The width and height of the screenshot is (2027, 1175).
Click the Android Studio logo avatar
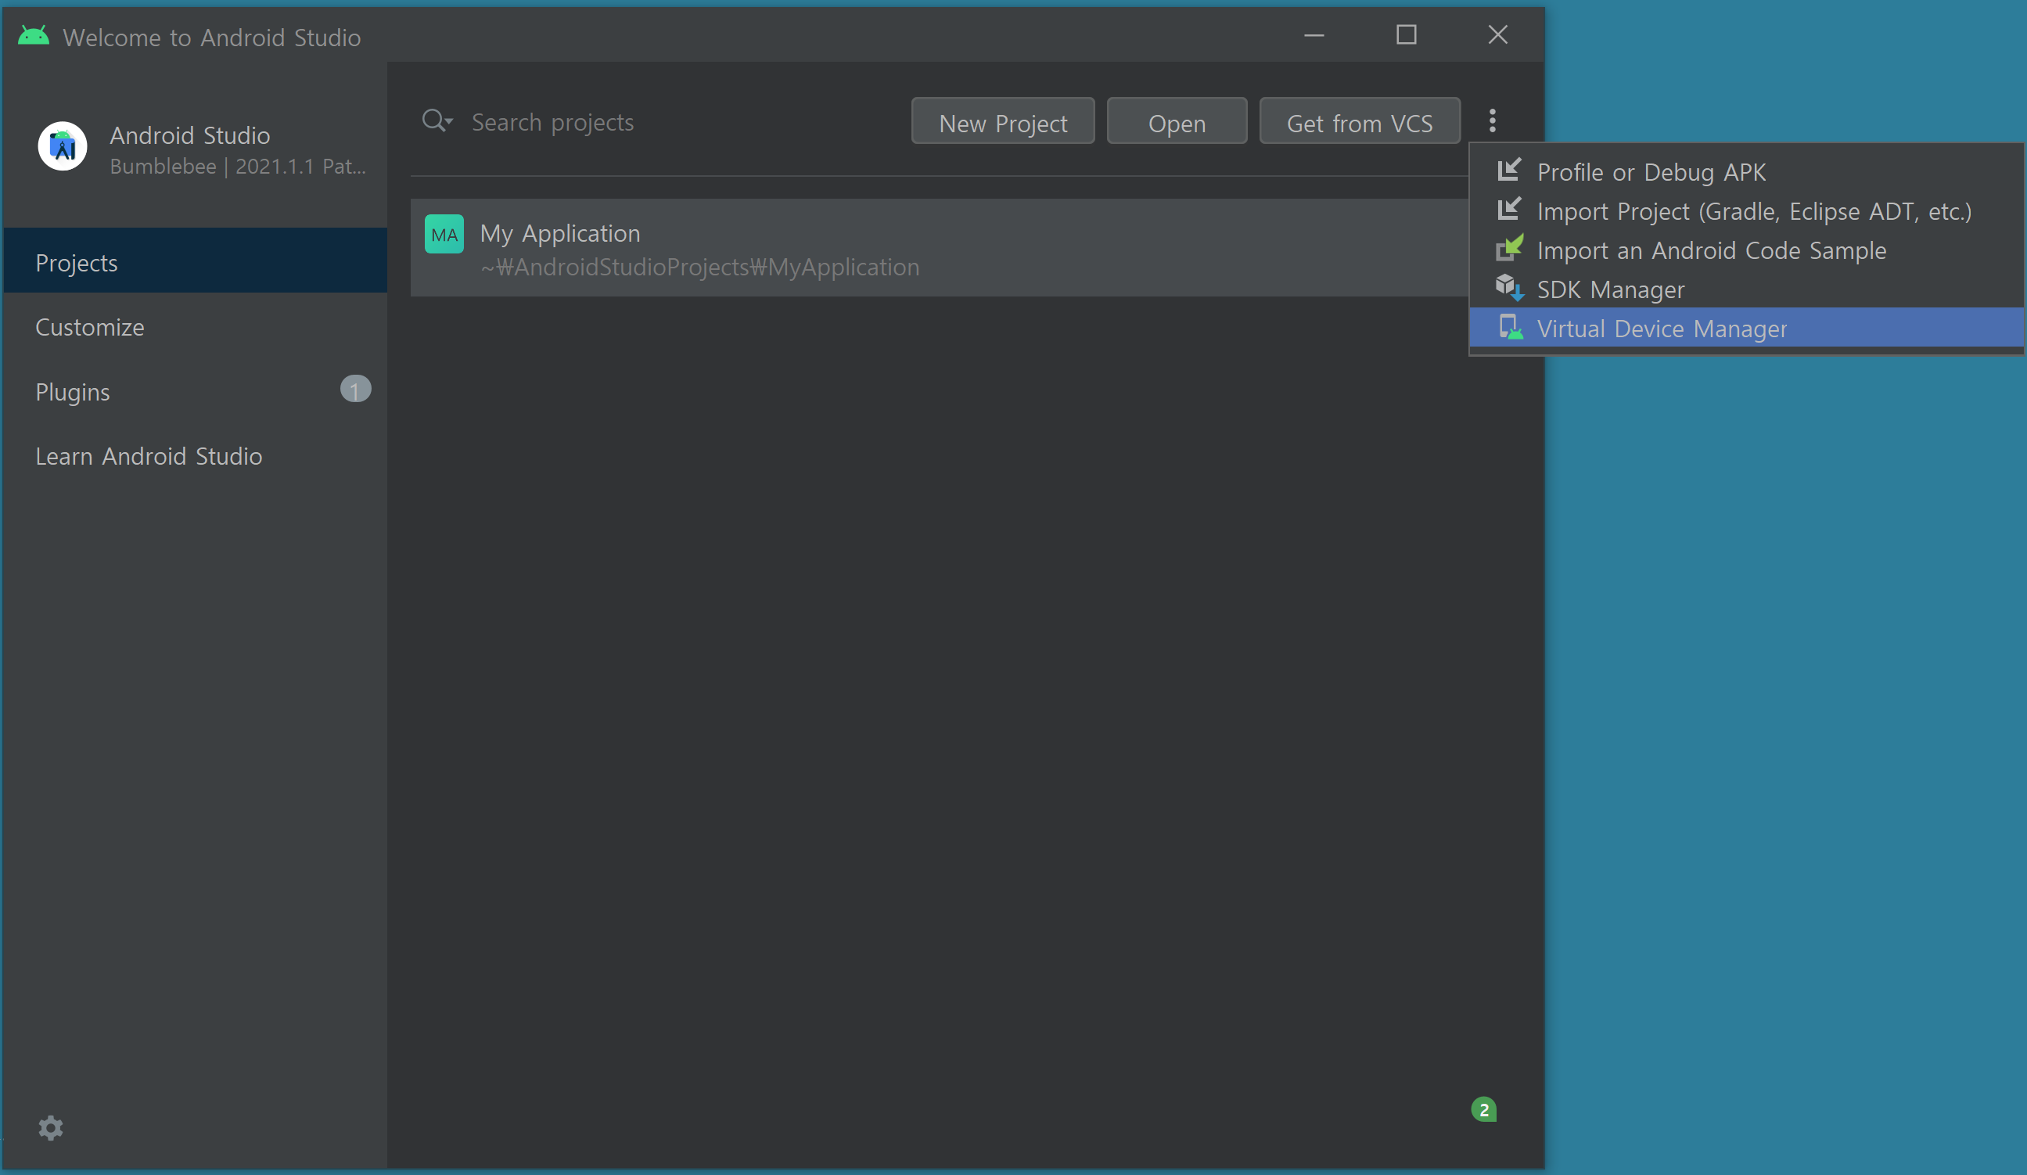(x=63, y=146)
